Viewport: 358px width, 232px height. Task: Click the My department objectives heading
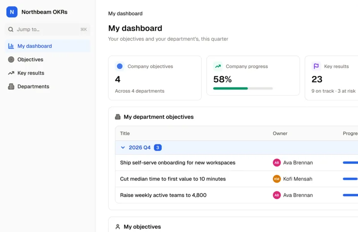(159, 117)
